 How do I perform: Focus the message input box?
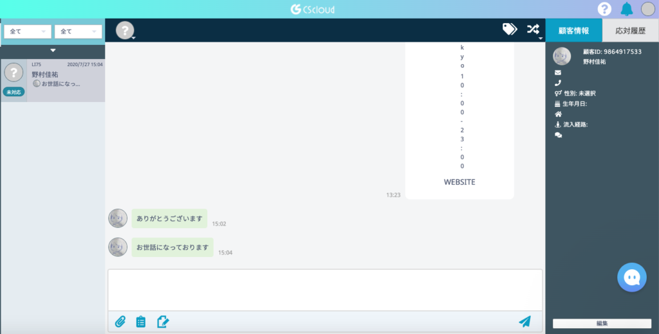point(325,290)
